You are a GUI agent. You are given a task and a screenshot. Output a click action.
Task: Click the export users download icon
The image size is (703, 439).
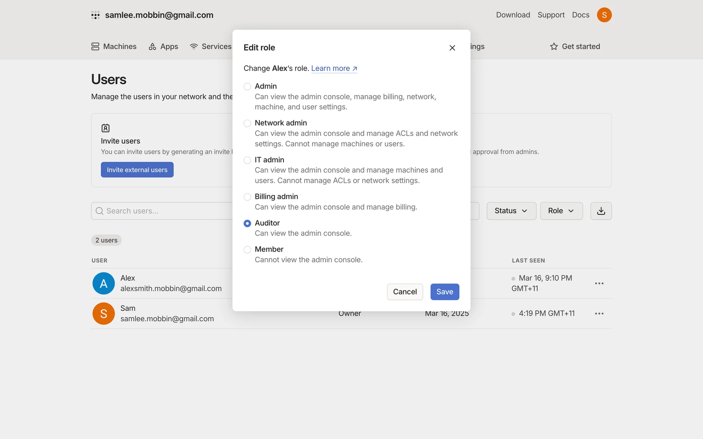click(601, 211)
